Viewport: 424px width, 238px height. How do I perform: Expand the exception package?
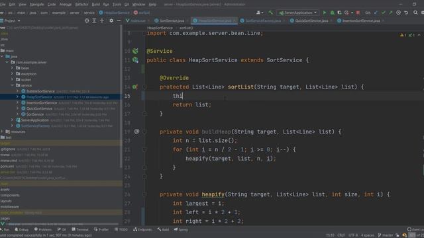click(12, 73)
